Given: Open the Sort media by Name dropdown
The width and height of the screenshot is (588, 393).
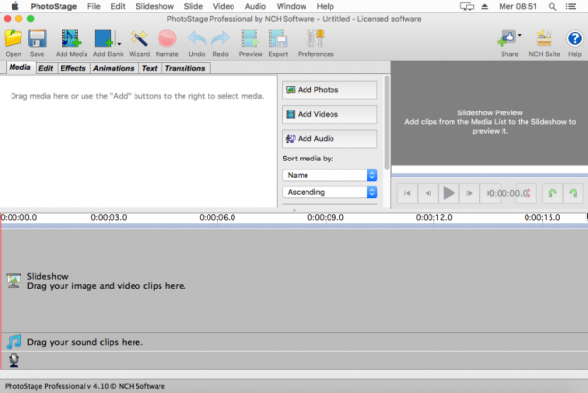Looking at the screenshot, I should (330, 175).
